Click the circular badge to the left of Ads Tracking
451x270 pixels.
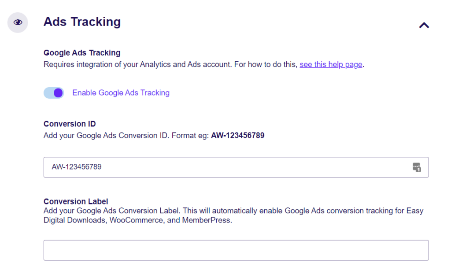click(17, 22)
